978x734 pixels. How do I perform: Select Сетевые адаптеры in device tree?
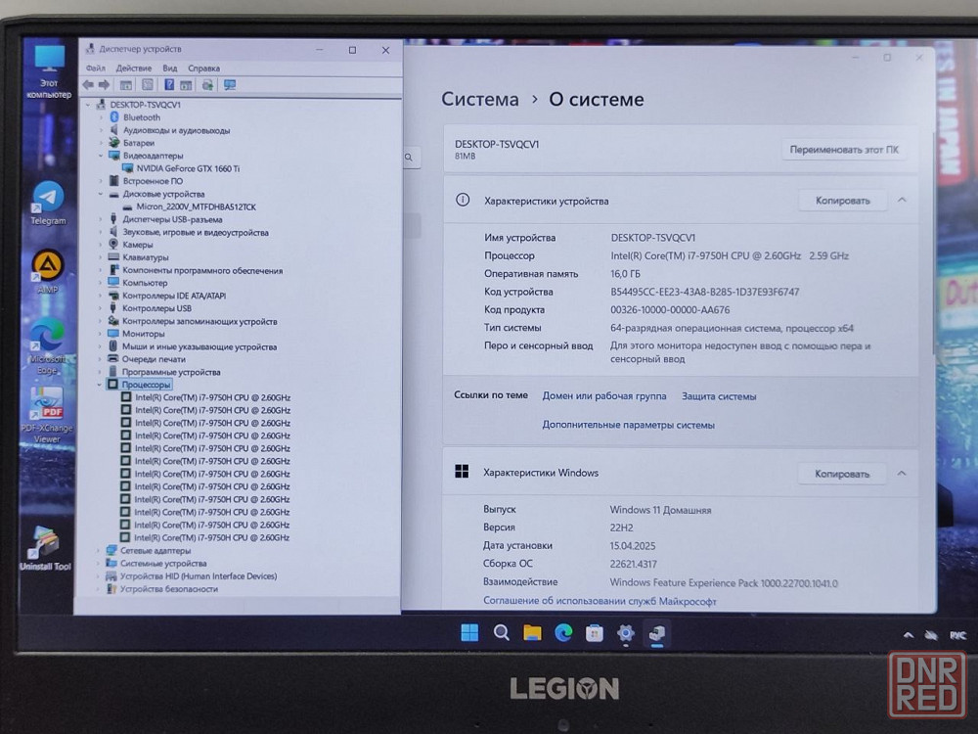(x=156, y=550)
